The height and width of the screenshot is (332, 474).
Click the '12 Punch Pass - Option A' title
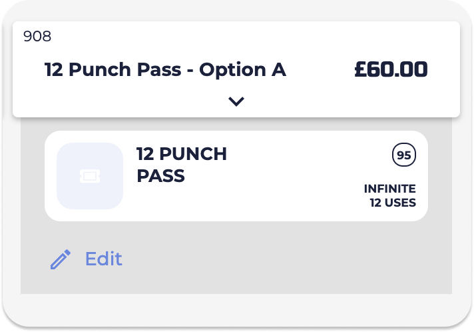pos(165,69)
